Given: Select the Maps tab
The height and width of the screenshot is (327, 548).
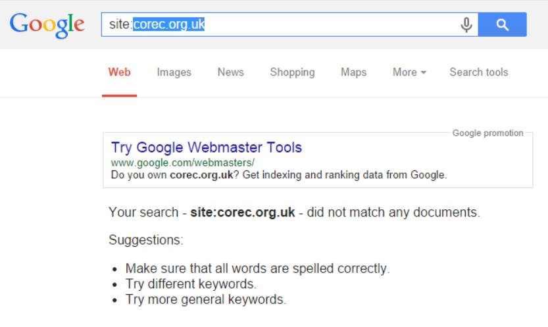Looking at the screenshot, I should click(354, 72).
